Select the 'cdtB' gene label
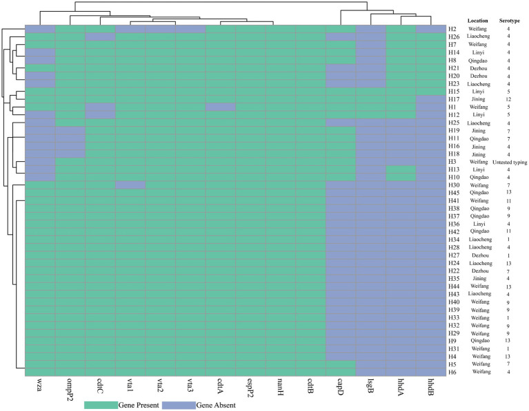The image size is (529, 411). pyautogui.click(x=310, y=386)
